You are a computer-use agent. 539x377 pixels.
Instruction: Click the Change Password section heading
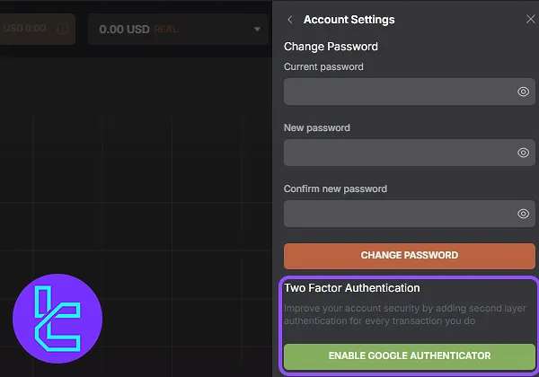[331, 47]
